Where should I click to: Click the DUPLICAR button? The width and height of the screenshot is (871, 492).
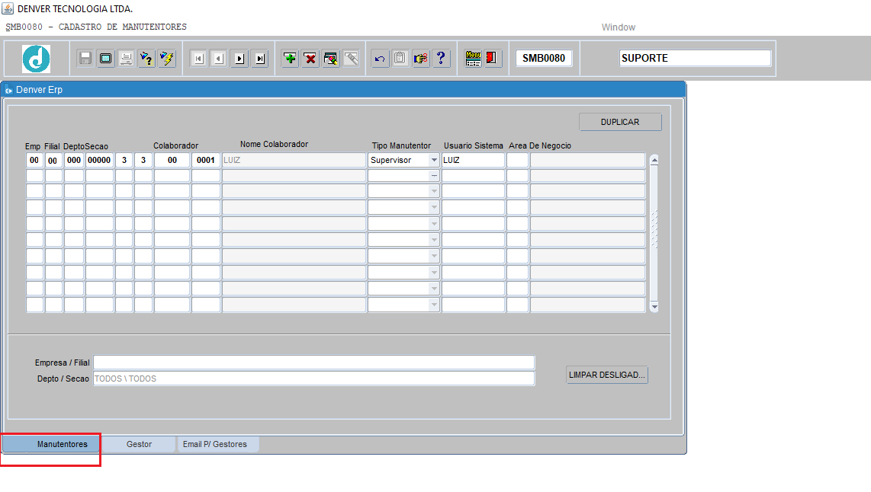(620, 122)
